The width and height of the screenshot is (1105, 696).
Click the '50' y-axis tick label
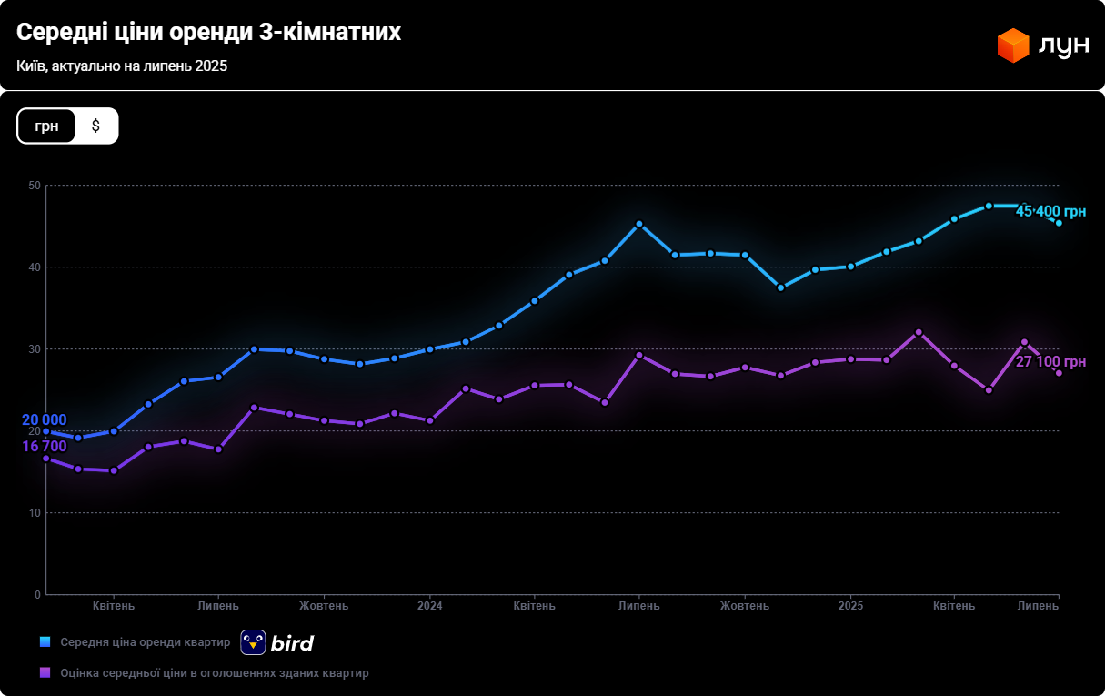(35, 186)
